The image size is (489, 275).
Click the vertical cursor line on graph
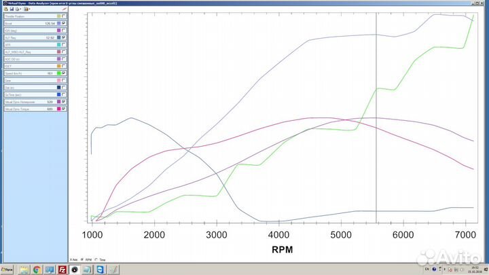(376, 136)
